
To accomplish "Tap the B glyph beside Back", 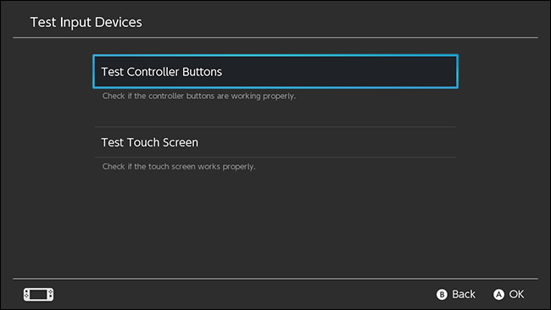I will coord(442,294).
